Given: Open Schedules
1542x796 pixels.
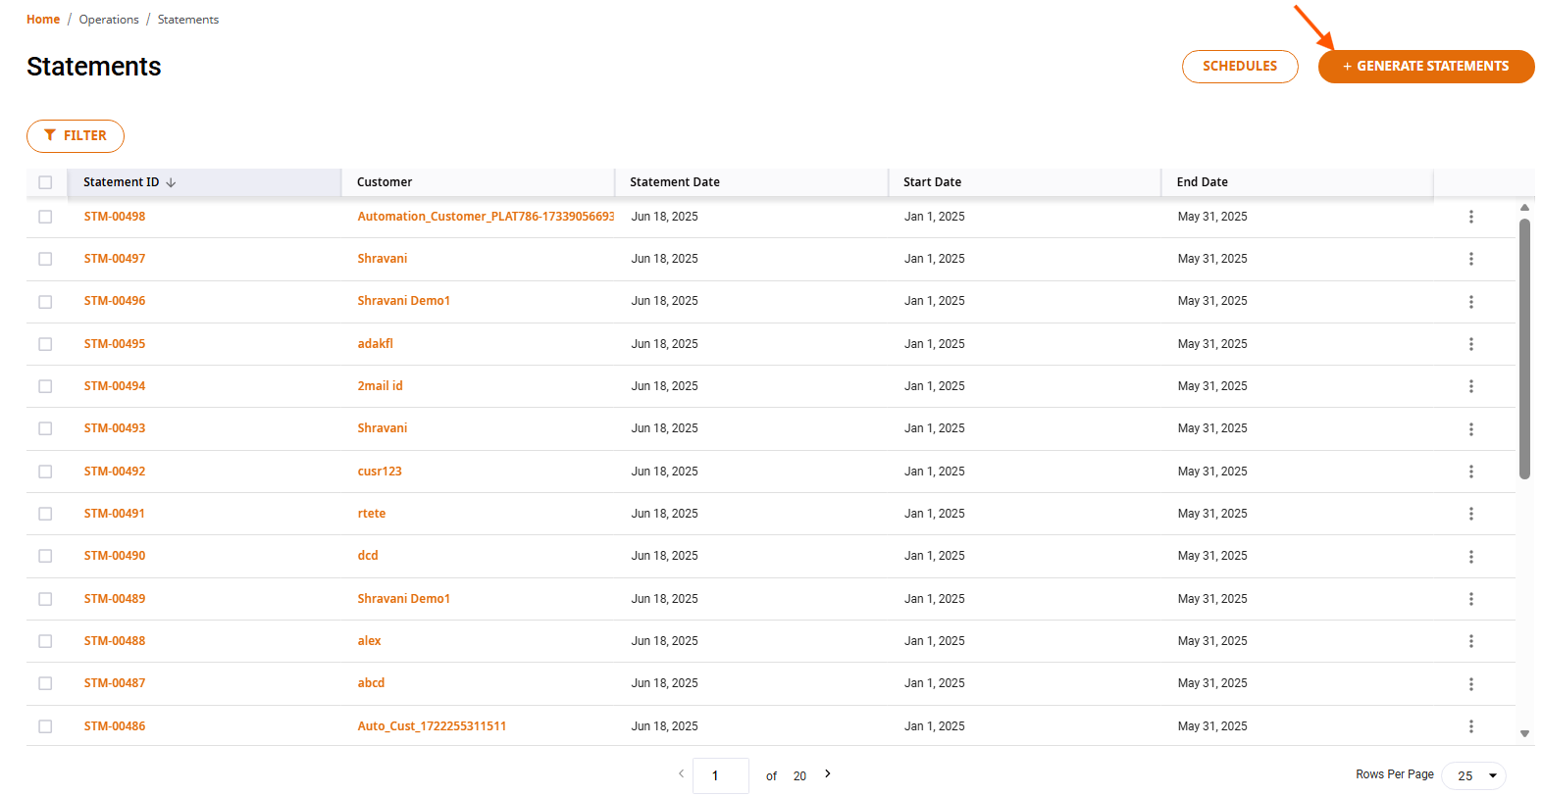Looking at the screenshot, I should coord(1240,67).
